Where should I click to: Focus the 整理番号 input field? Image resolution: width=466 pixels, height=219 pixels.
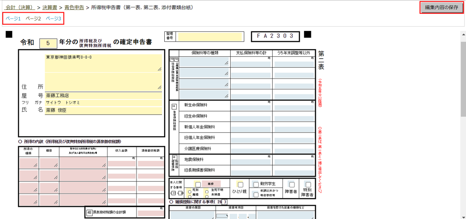[x=210, y=36]
